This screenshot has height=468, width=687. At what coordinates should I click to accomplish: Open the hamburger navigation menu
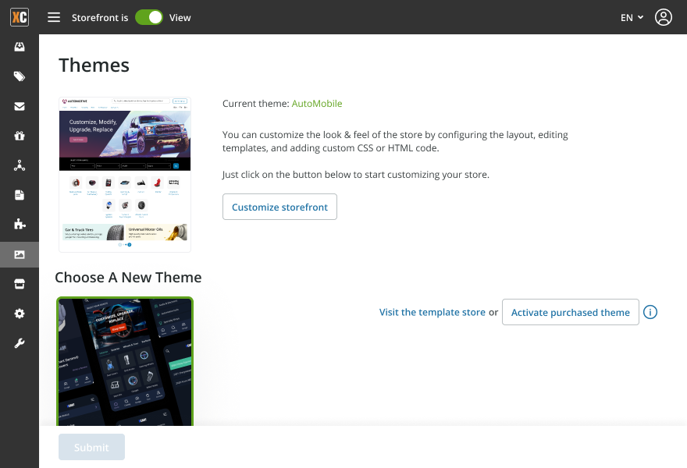[x=54, y=17]
